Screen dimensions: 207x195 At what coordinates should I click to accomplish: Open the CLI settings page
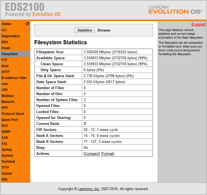15,30
